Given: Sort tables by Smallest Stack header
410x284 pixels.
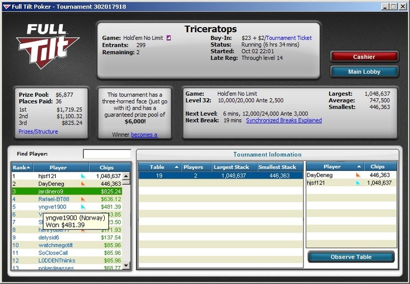Looking at the screenshot, I should pos(280,167).
